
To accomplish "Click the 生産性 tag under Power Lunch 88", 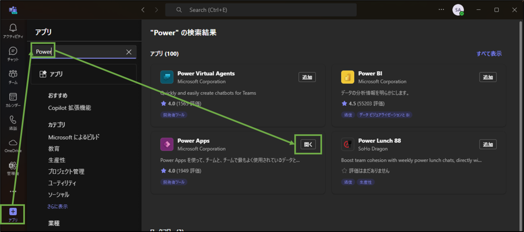I will tap(365, 182).
